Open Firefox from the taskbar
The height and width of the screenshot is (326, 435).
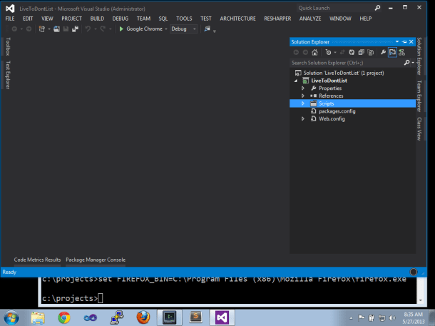(143, 318)
